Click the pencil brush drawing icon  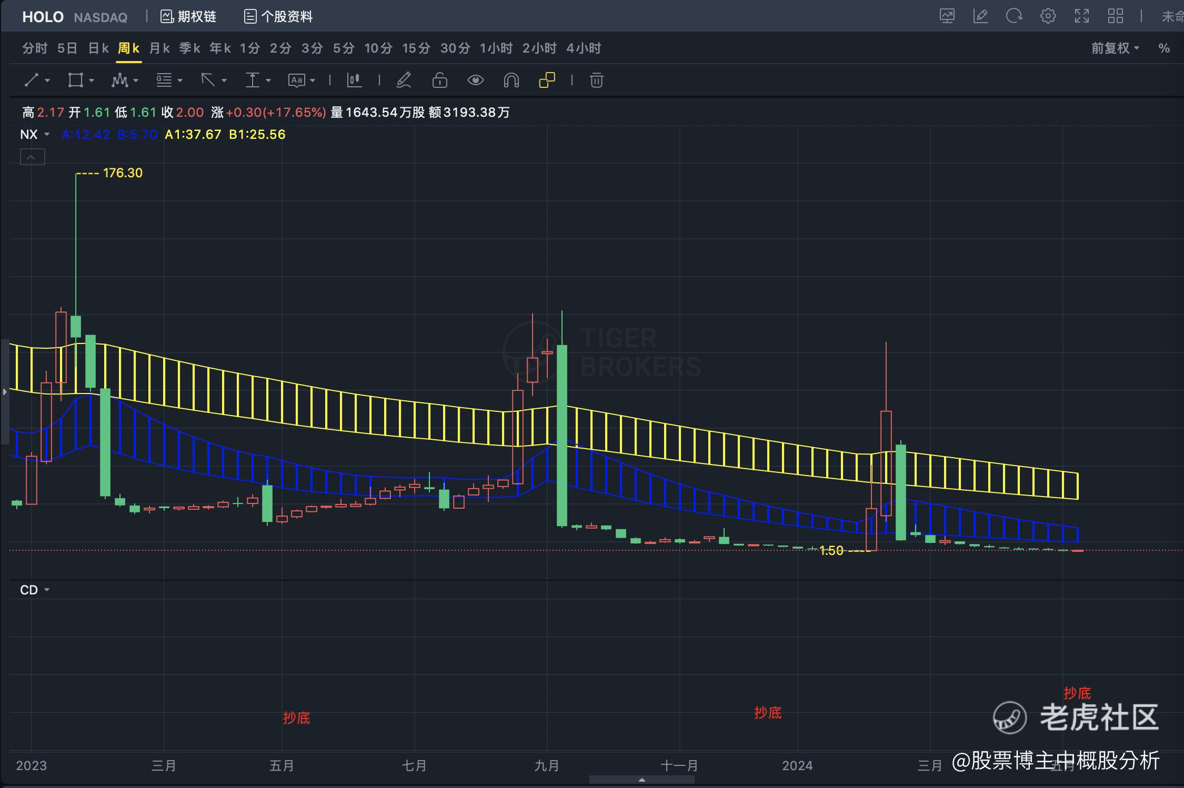(x=404, y=80)
